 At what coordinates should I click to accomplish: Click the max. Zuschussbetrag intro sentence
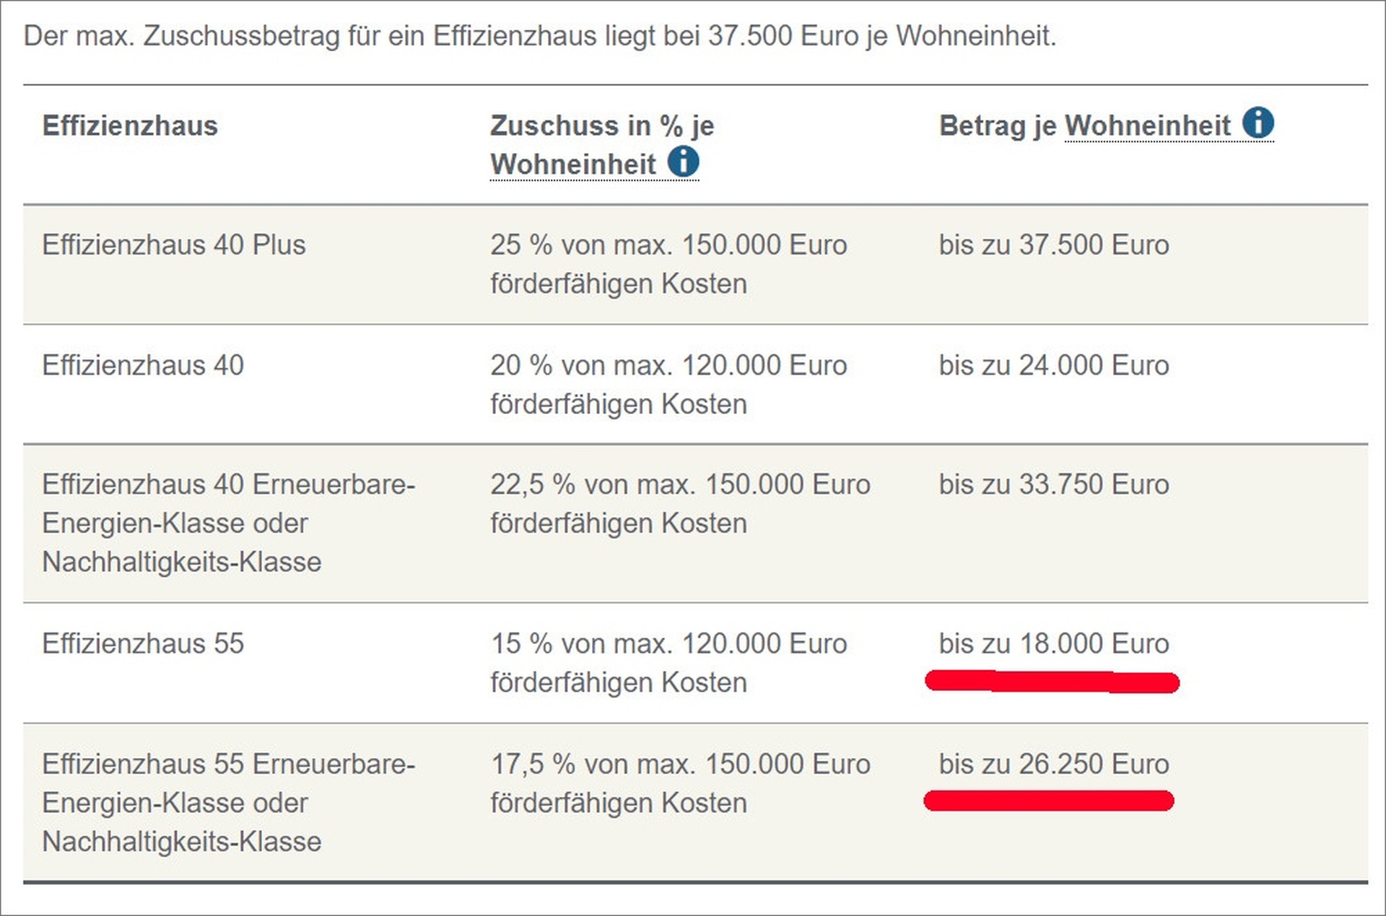(540, 36)
